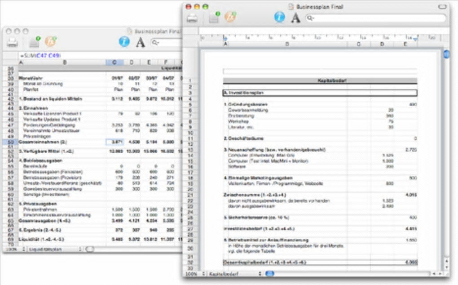Click '6. Ergebnis (2.-4.-5.)' label
458x285 pixels.
click(40, 230)
